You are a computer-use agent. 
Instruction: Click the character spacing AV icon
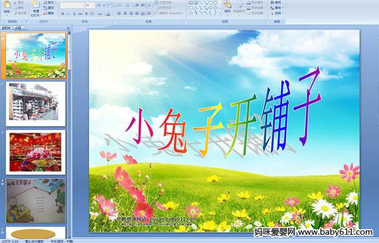(92, 14)
